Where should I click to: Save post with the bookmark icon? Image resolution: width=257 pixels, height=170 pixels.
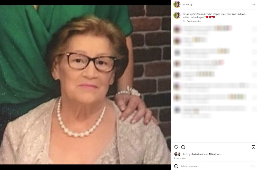(x=253, y=147)
